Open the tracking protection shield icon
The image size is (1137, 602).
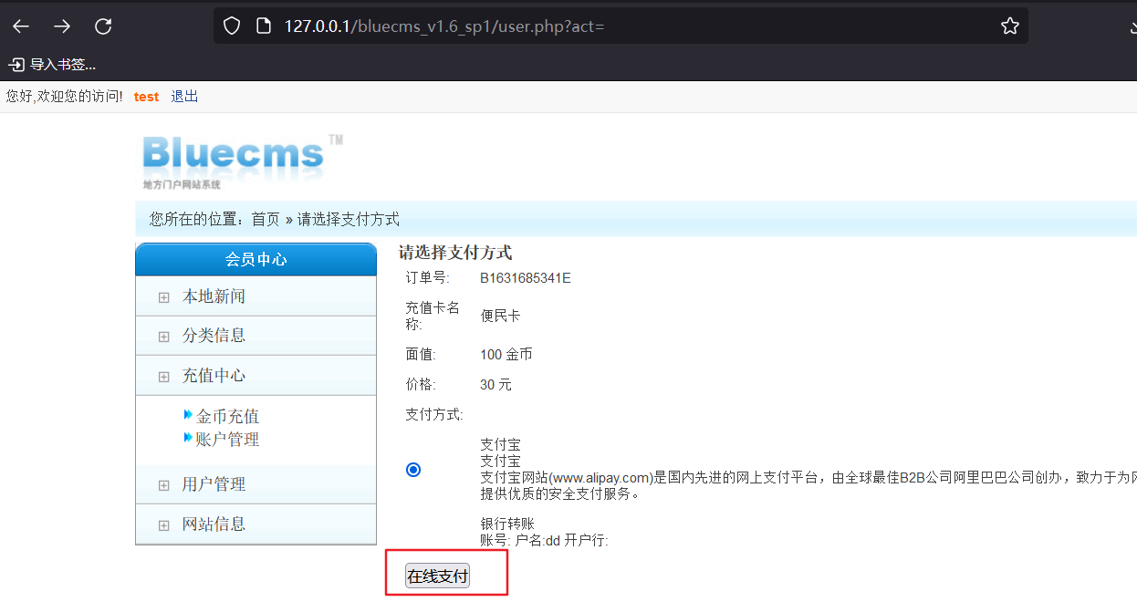[231, 25]
